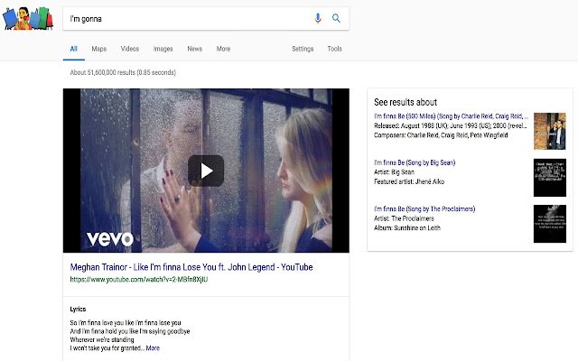Click the "Featured artist: Jhené Aiko" text
This screenshot has height=361, width=578.
(409, 181)
